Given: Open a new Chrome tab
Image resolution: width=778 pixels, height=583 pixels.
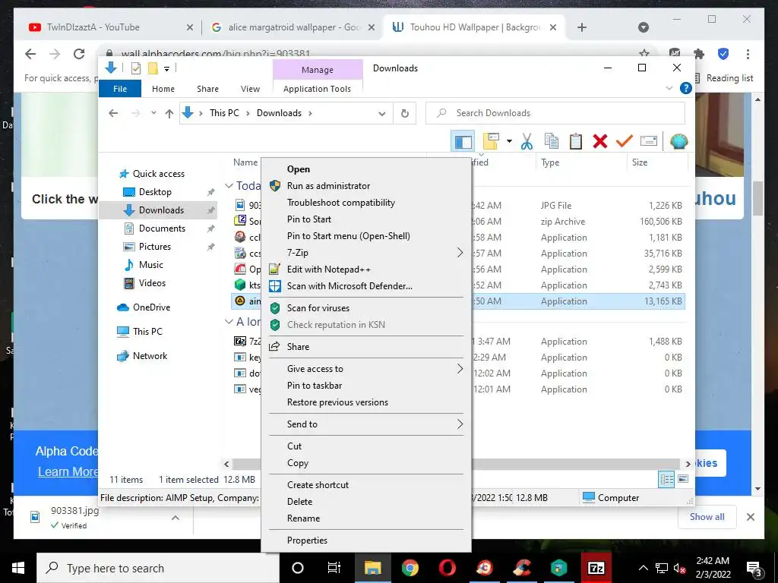Looking at the screenshot, I should click(x=582, y=27).
